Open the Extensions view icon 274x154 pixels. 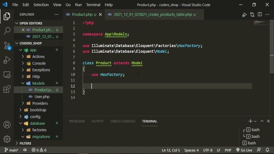(7, 89)
